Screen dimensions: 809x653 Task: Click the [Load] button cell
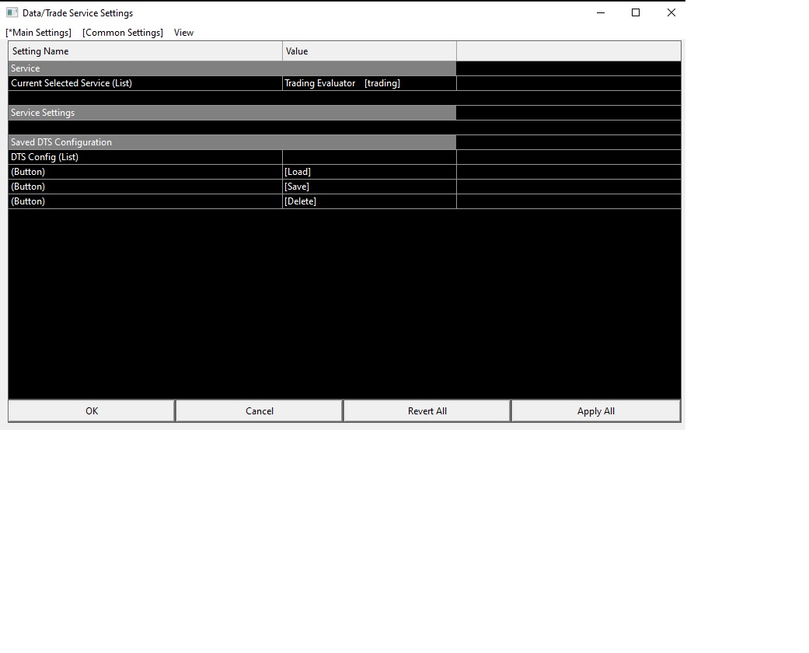click(369, 172)
